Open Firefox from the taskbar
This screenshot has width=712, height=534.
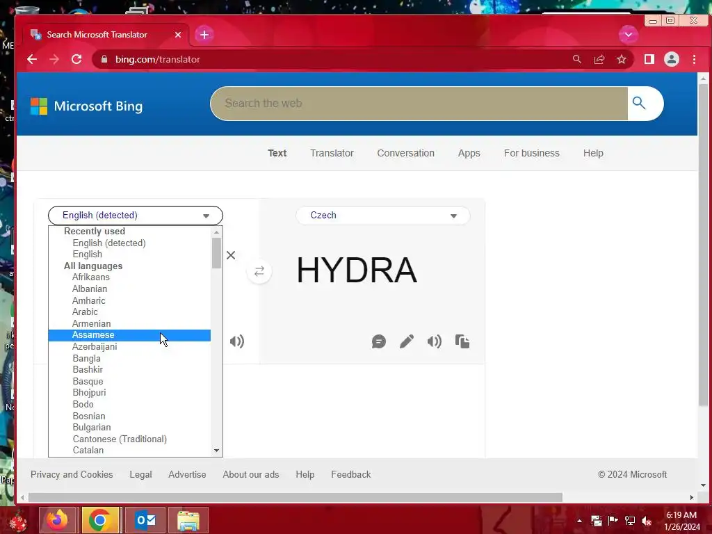point(58,520)
